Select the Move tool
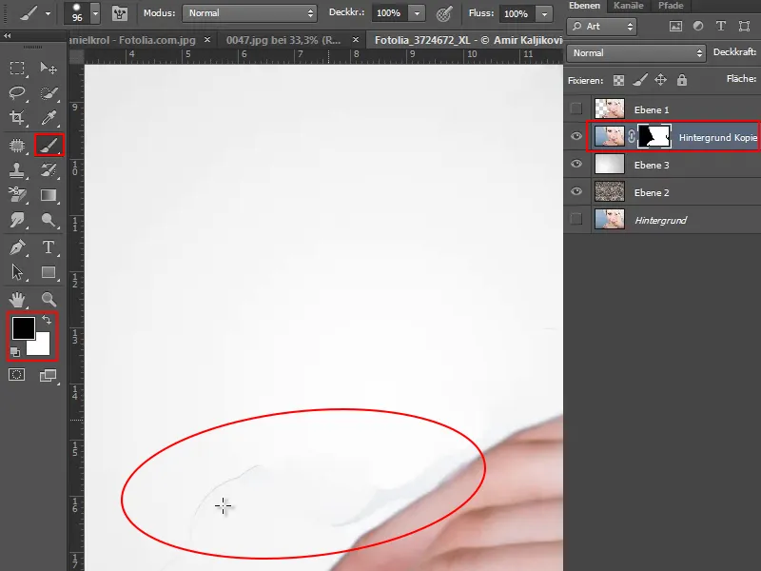Viewport: 761px width, 571px height. coord(49,68)
